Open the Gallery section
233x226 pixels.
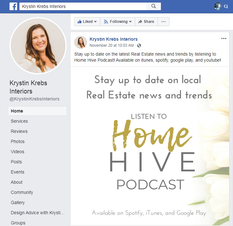point(18,202)
